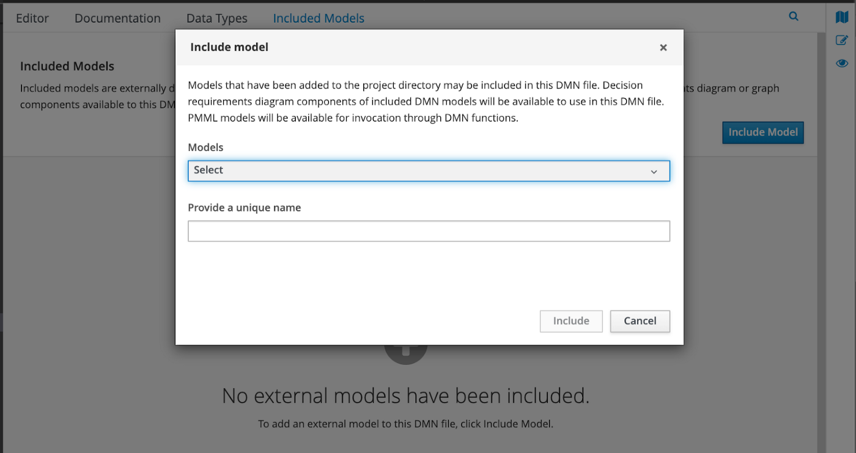Click the Included Models section heading
This screenshot has height=453, width=856.
pos(67,66)
